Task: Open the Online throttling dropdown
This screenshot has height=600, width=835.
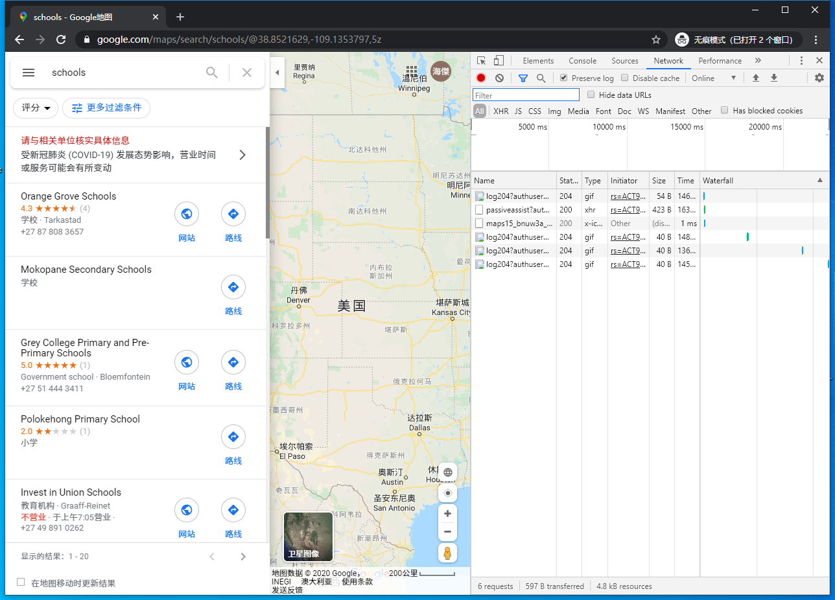Action: click(x=714, y=78)
